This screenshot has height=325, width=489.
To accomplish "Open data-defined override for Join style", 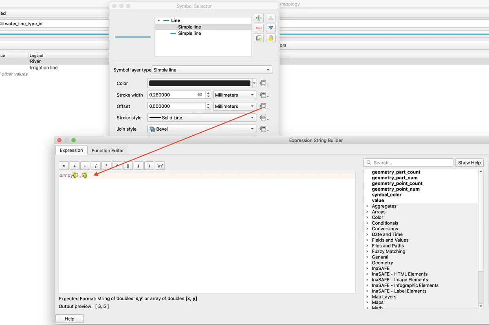I will [263, 129].
